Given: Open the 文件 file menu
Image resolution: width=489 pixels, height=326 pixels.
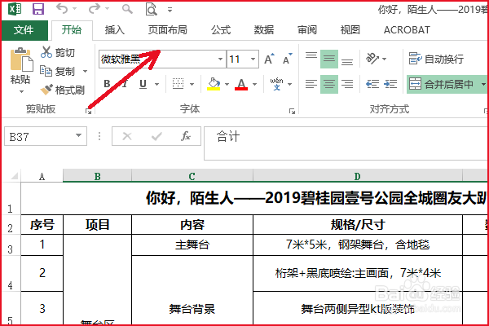Looking at the screenshot, I should (x=24, y=30).
